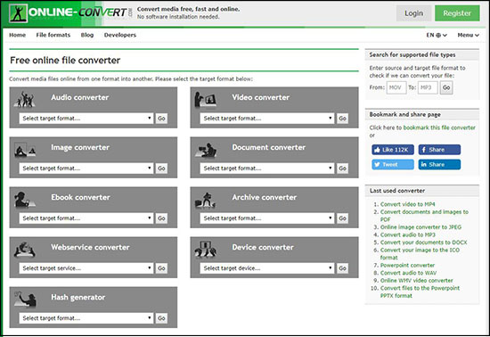Screen dimensions: 490x337
Task: Click the Archive converter silhouette icon
Action: (x=205, y=200)
